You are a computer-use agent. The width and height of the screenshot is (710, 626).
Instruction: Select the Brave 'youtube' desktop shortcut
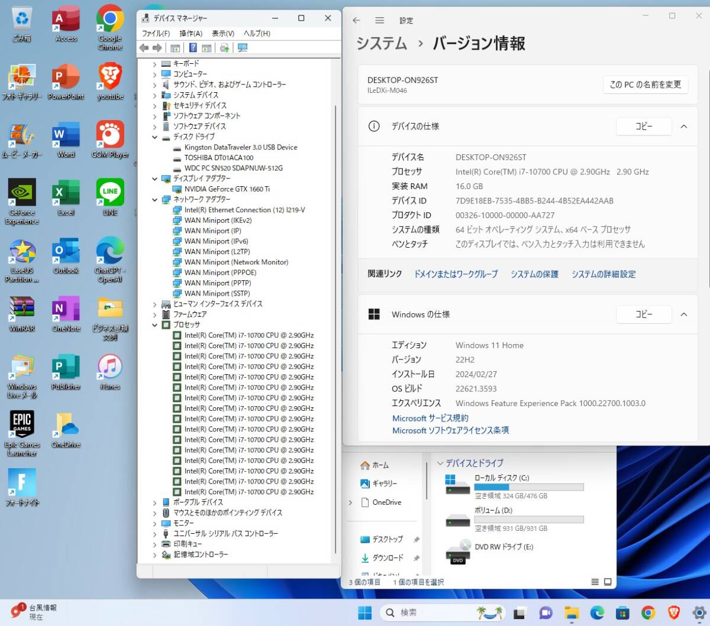[x=110, y=82]
